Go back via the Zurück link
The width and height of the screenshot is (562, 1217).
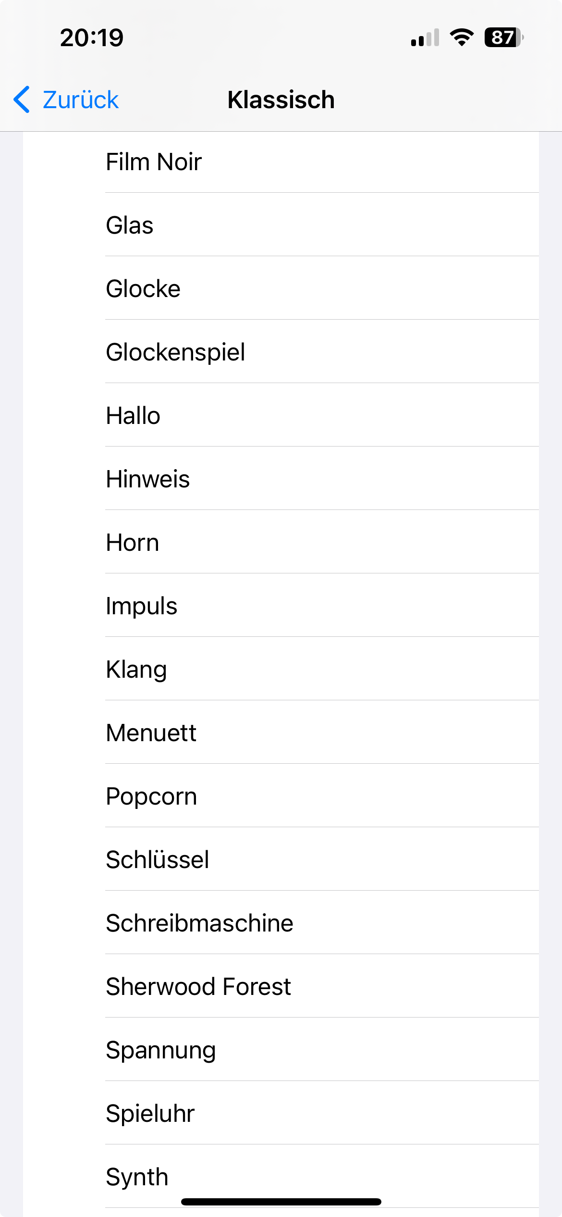(80, 99)
